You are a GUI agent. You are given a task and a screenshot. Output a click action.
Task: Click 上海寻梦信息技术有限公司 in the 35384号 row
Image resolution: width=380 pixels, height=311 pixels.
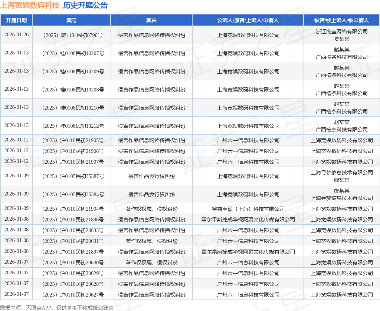(x=342, y=198)
